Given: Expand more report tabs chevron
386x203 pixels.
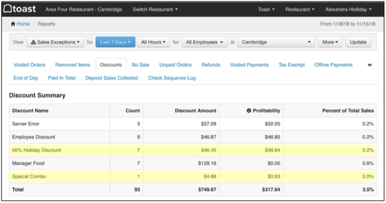Looking at the screenshot, I should tap(369, 65).
